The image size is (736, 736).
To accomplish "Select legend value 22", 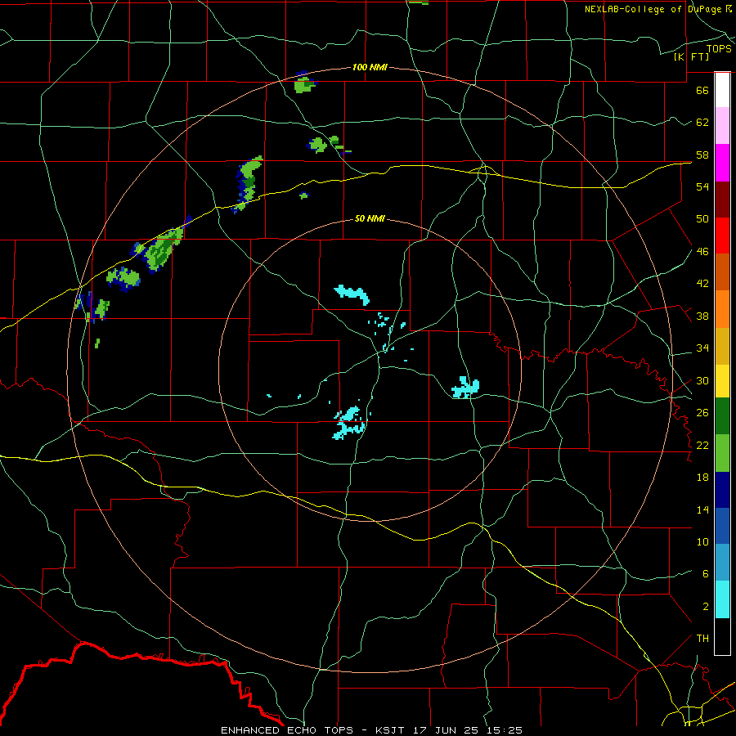I will (x=702, y=445).
